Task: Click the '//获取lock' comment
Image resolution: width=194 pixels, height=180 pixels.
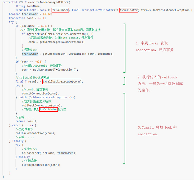Action: (30, 50)
